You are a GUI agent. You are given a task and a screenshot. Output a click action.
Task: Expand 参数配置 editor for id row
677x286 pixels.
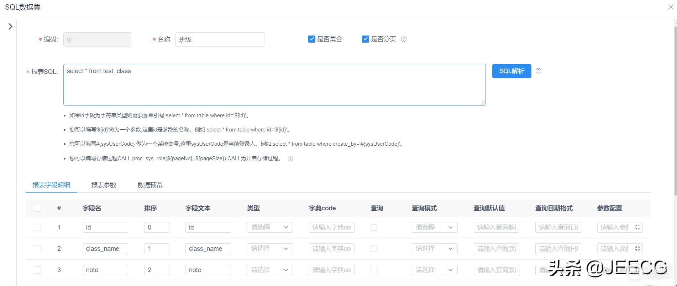637,227
